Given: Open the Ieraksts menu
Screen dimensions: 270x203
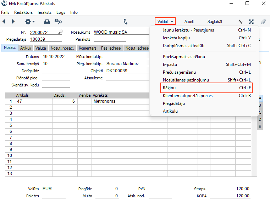Looking at the screenshot, I should [x=45, y=12].
